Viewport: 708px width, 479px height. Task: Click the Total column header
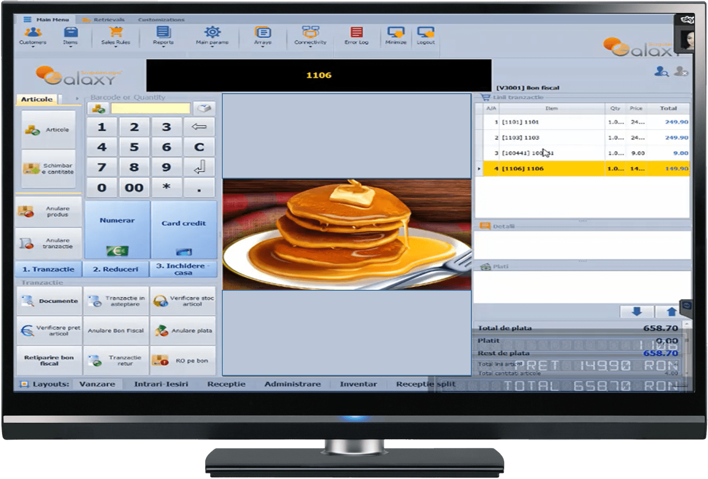click(668, 108)
